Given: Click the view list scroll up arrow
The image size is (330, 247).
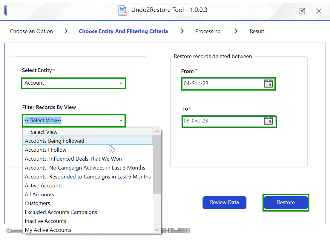Looking at the screenshot, I should pos(157,131).
